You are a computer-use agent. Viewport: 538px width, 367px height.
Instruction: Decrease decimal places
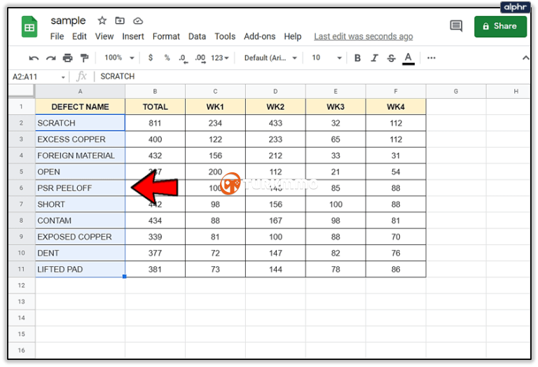[x=184, y=58]
